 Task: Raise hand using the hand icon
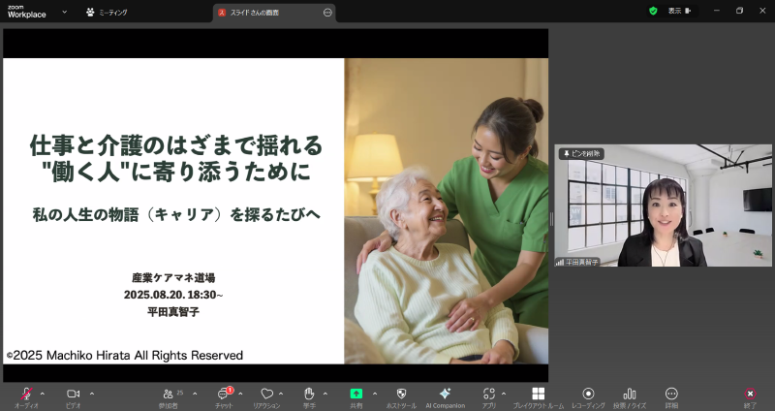(x=309, y=394)
